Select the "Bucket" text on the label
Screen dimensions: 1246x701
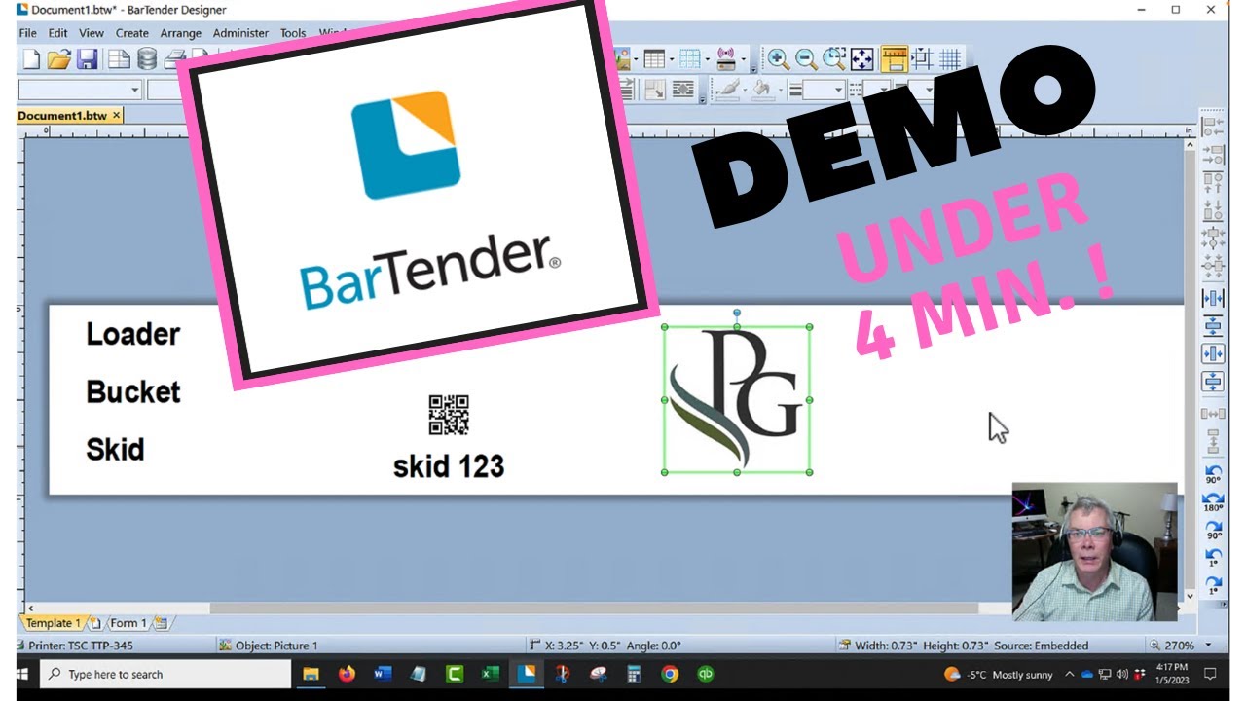click(133, 391)
